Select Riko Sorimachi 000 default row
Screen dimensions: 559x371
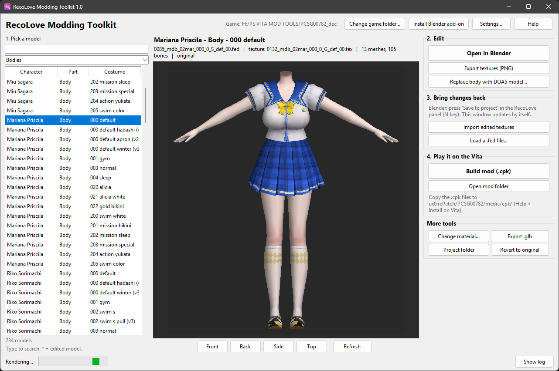click(73, 273)
